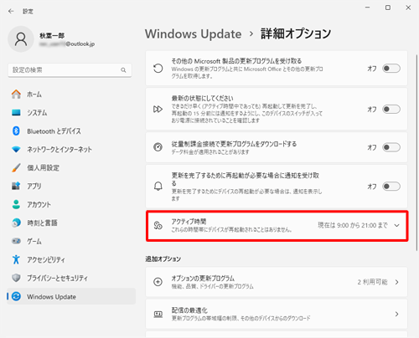Click the back arrow in title bar
The image size is (419, 338).
11,11
